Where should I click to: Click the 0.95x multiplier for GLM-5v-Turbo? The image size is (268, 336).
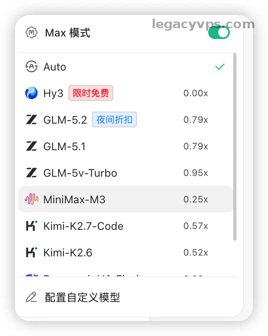click(196, 173)
